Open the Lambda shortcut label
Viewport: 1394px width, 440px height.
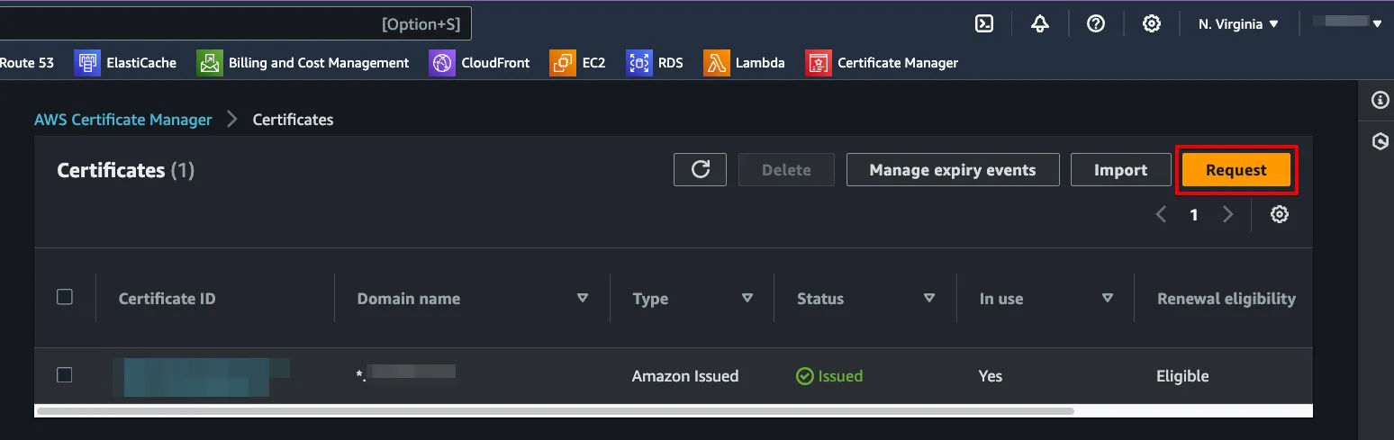[x=760, y=63]
